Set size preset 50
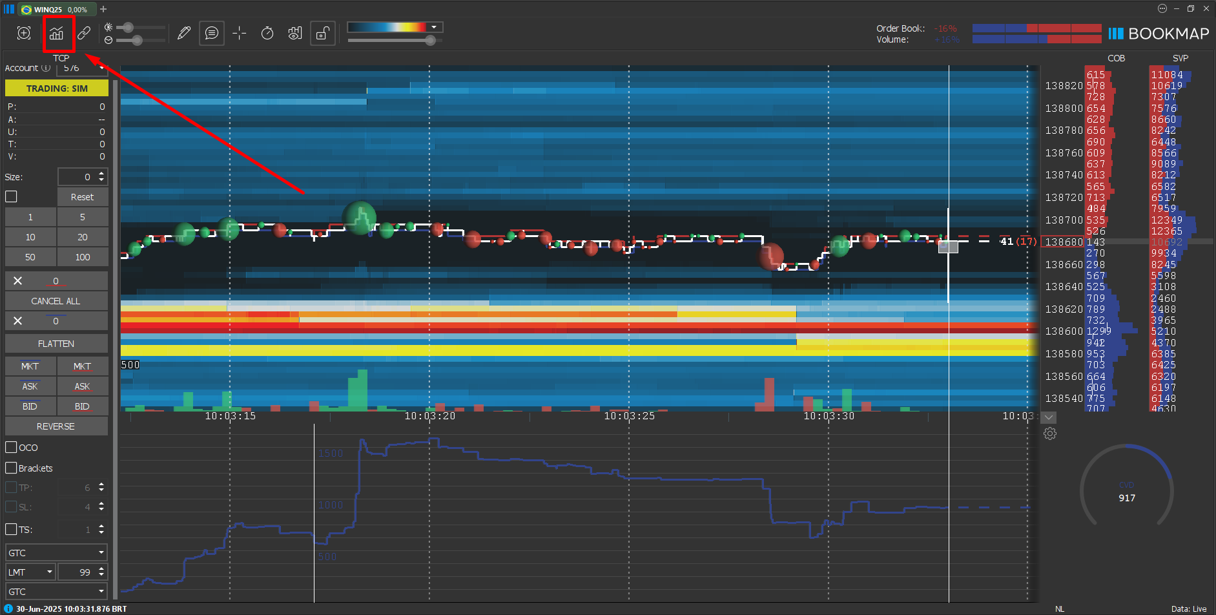This screenshot has height=615, width=1216. click(30, 257)
